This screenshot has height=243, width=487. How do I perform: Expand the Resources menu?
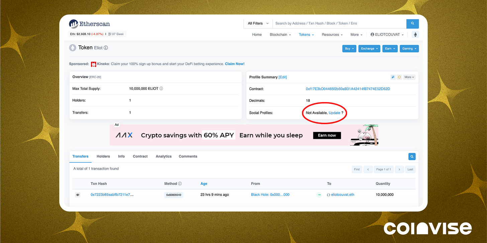tap(332, 34)
